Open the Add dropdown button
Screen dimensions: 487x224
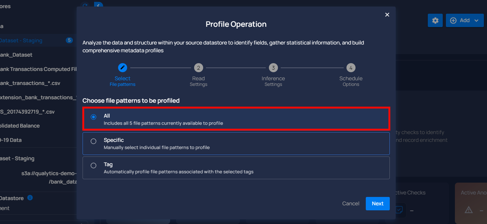tap(465, 20)
